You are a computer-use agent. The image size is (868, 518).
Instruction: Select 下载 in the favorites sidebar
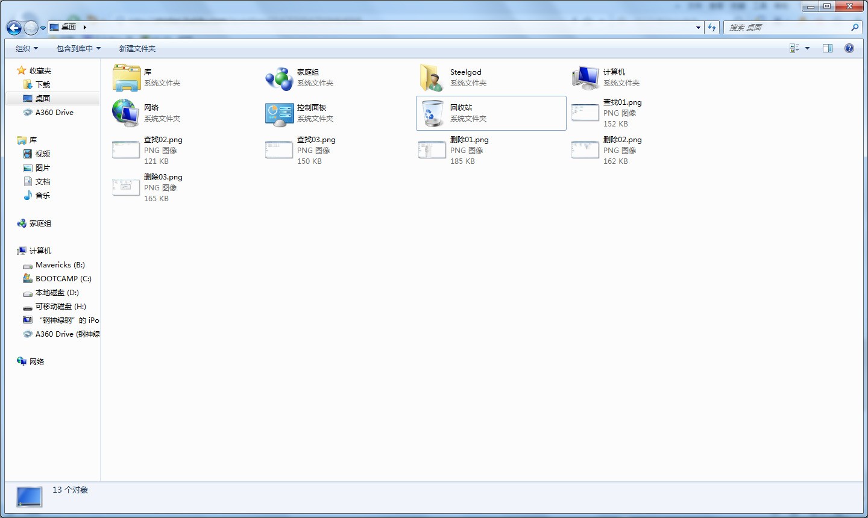pos(43,84)
